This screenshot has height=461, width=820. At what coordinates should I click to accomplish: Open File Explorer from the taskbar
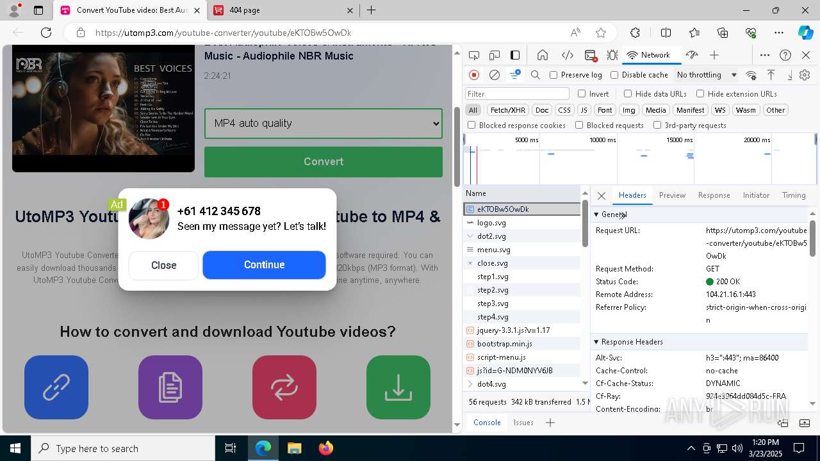click(x=294, y=448)
